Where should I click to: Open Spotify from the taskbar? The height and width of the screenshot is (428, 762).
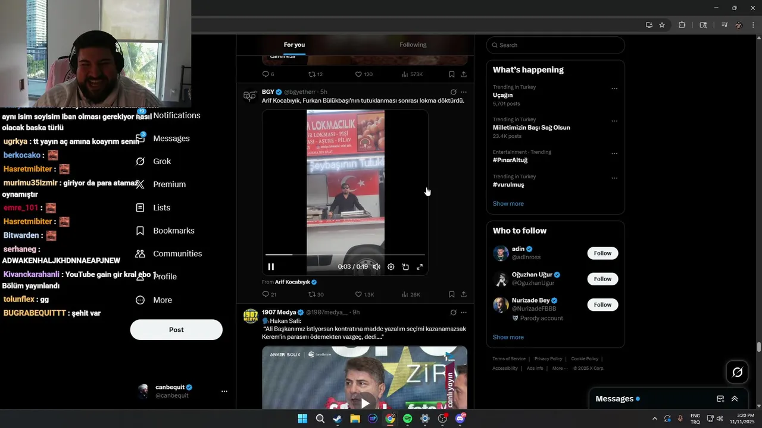click(407, 418)
